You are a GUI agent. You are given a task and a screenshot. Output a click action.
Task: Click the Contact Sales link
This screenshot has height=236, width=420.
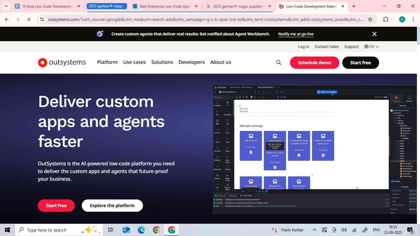pos(327,46)
